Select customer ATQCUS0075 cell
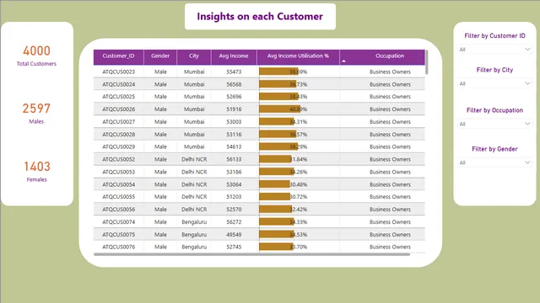 pyautogui.click(x=118, y=235)
